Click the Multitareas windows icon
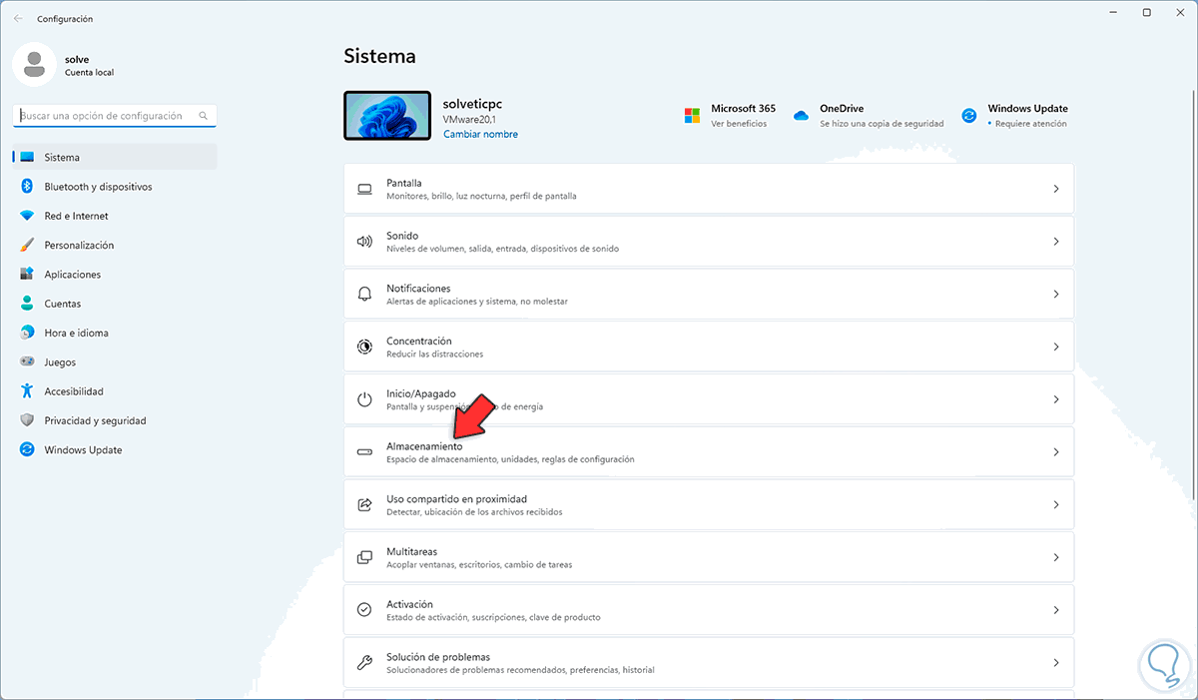The width and height of the screenshot is (1198, 700). click(365, 557)
